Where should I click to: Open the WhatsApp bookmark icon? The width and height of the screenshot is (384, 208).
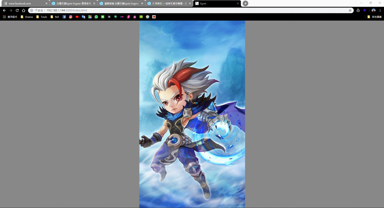coord(96,17)
